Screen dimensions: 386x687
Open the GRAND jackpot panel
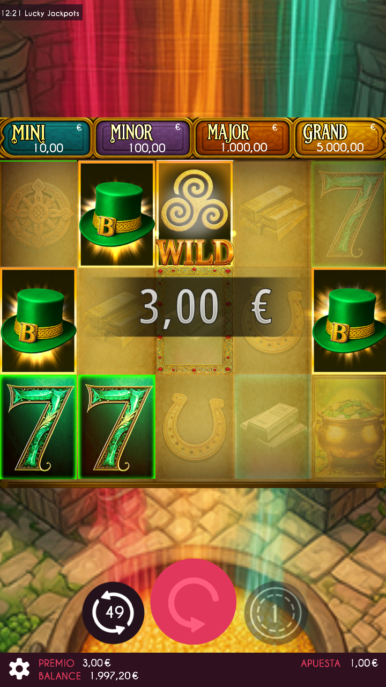point(340,138)
